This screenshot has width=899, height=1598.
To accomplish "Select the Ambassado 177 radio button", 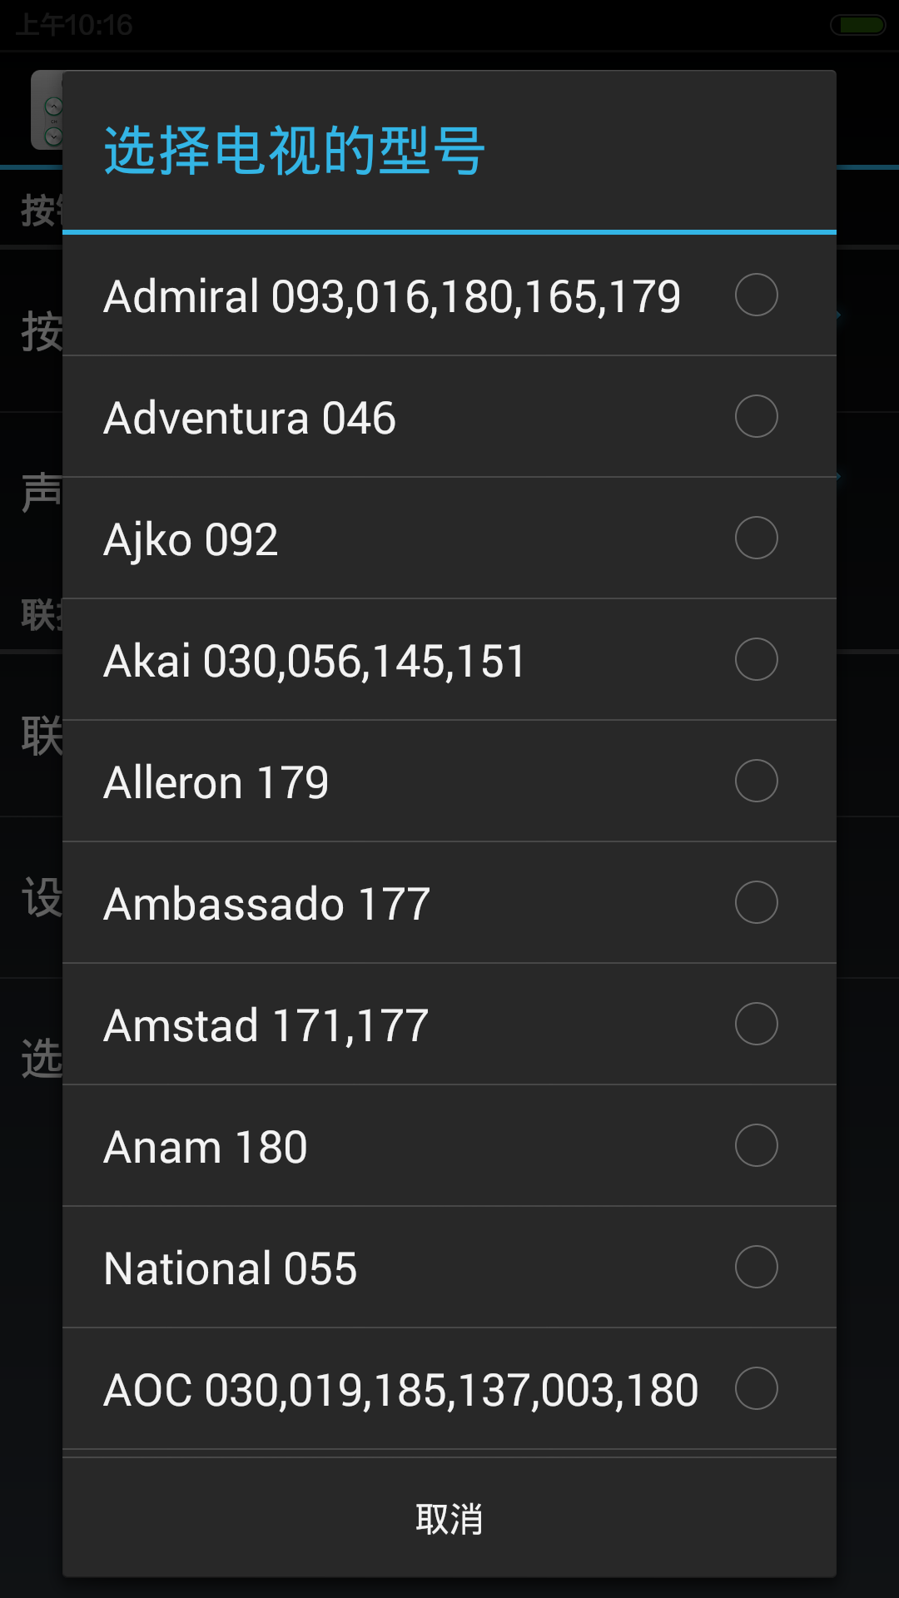I will click(x=756, y=902).
